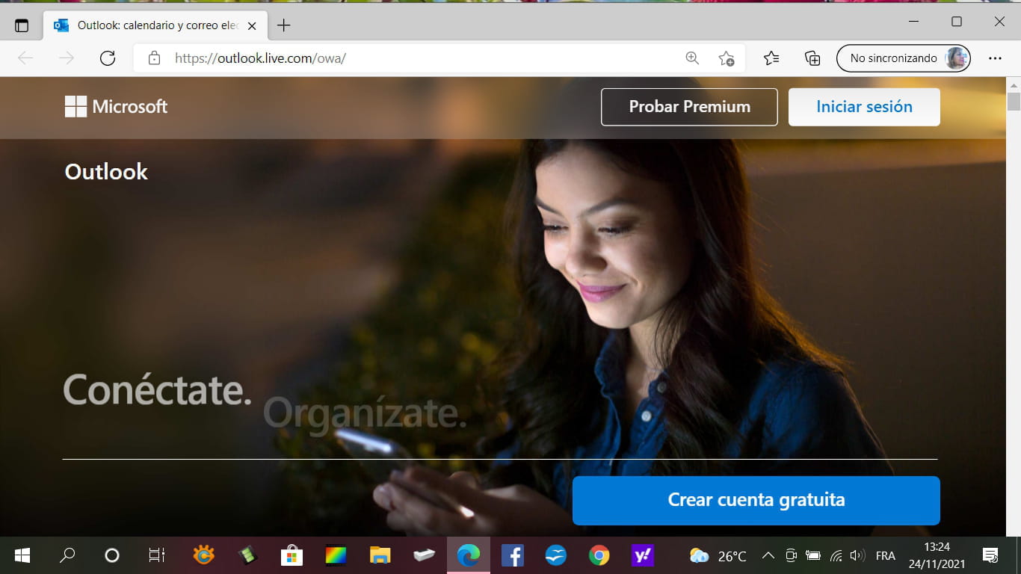The image size is (1021, 574).
Task: Show hidden system tray icons
Action: 768,555
